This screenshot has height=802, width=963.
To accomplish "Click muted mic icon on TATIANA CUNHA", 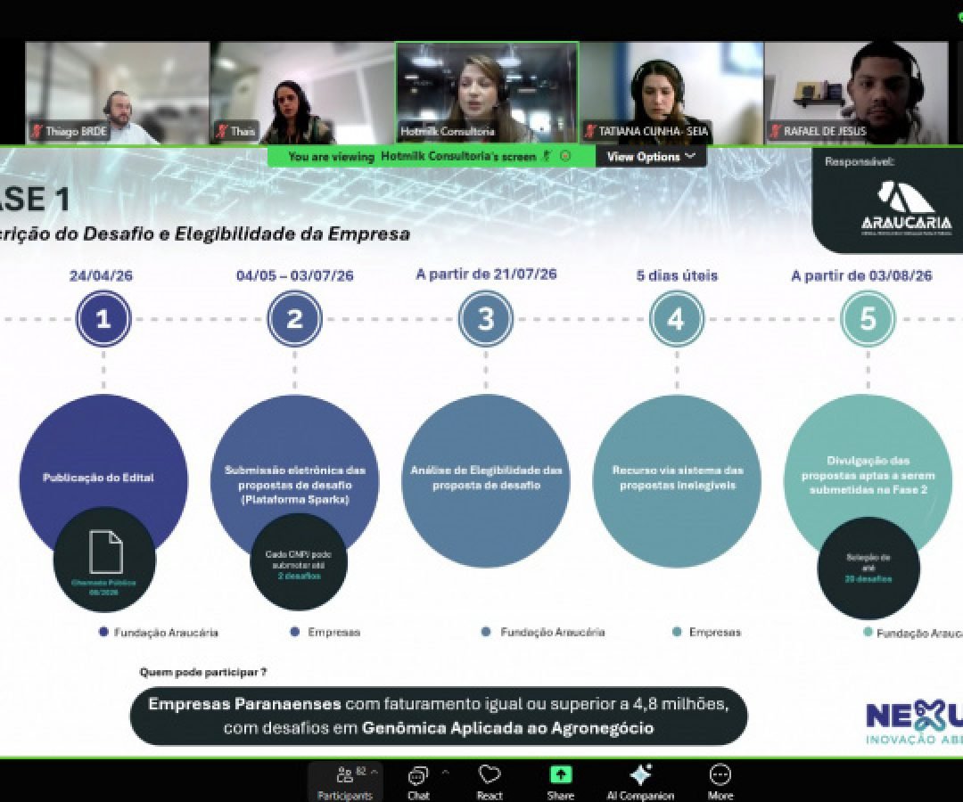I will (x=591, y=131).
